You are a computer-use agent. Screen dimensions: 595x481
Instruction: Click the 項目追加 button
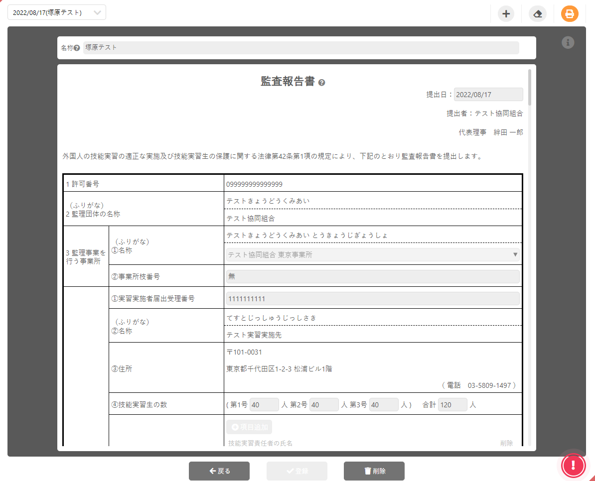(x=248, y=427)
